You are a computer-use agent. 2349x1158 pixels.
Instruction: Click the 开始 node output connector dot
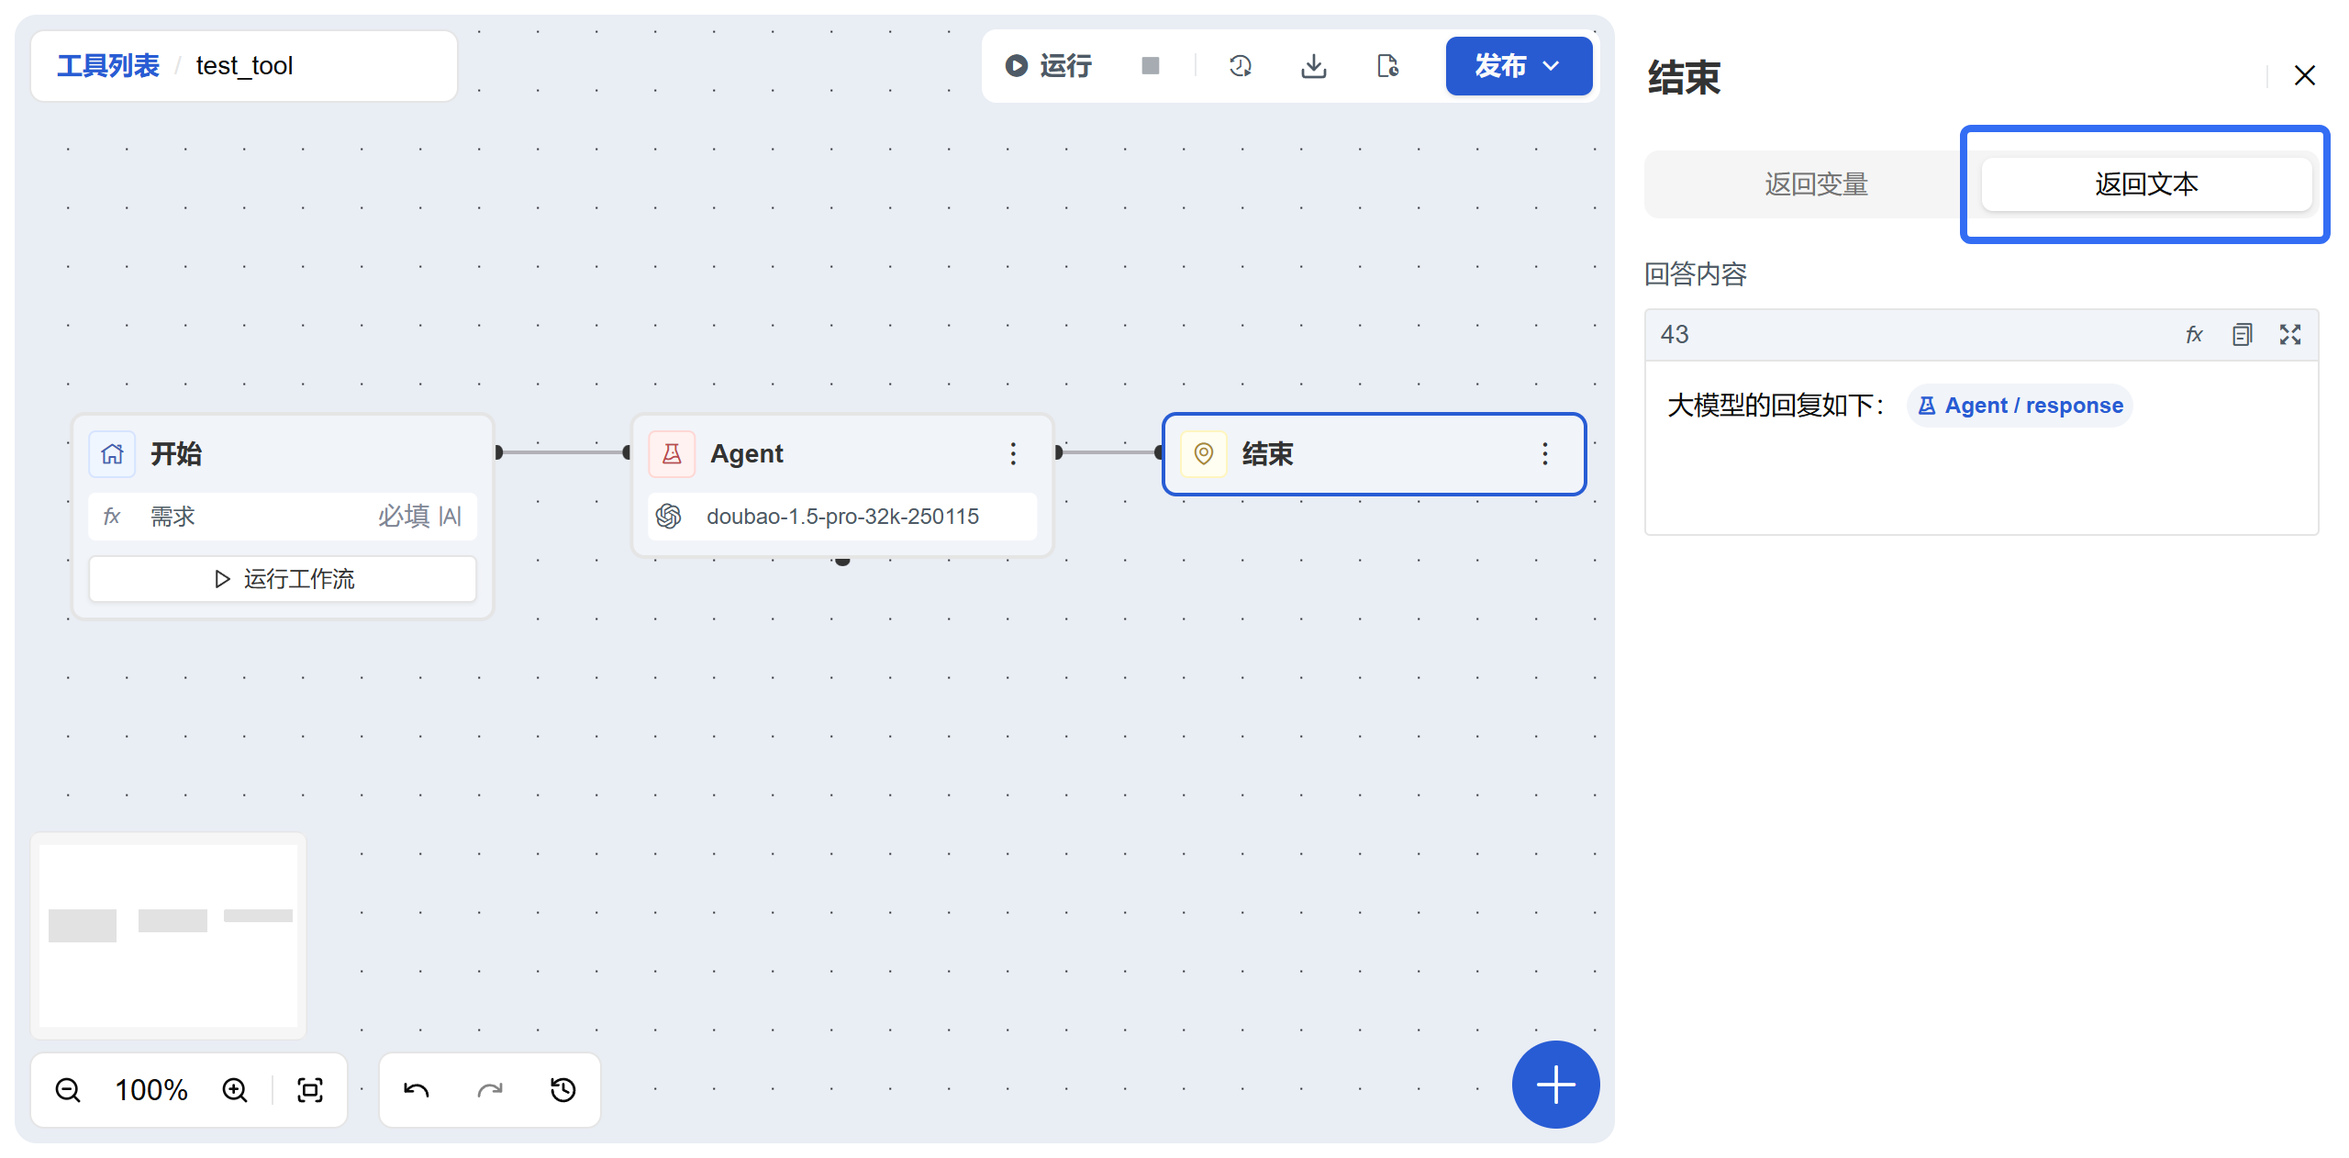click(498, 452)
